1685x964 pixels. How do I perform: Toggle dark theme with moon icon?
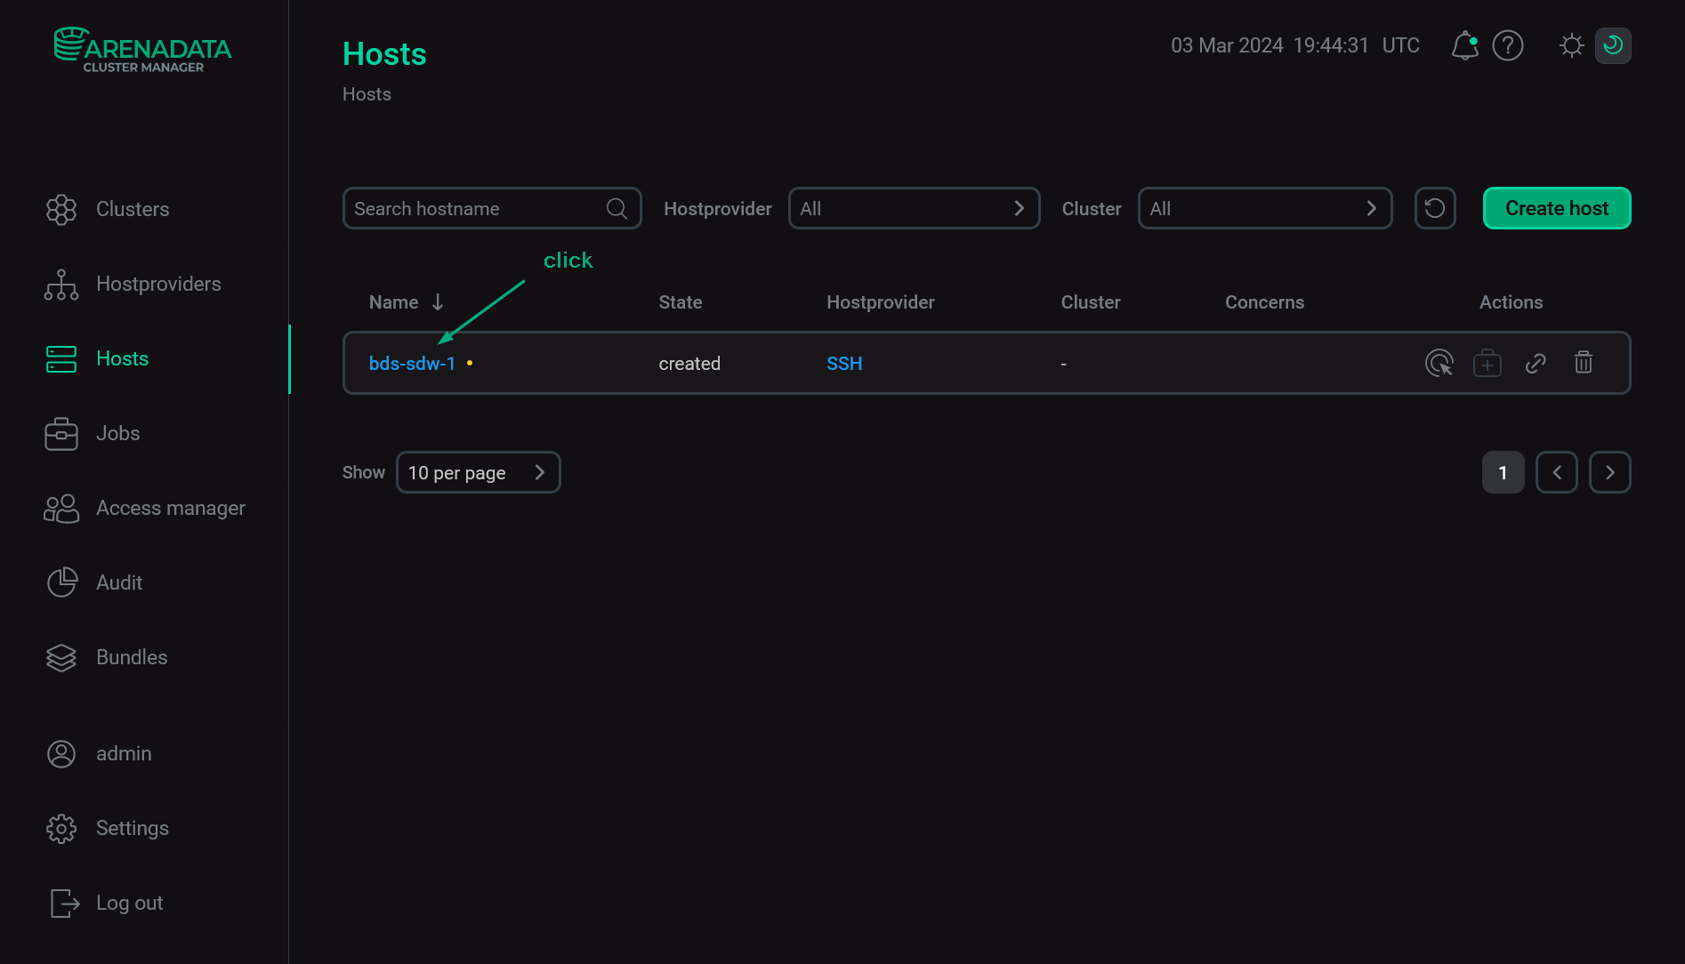[x=1613, y=45]
